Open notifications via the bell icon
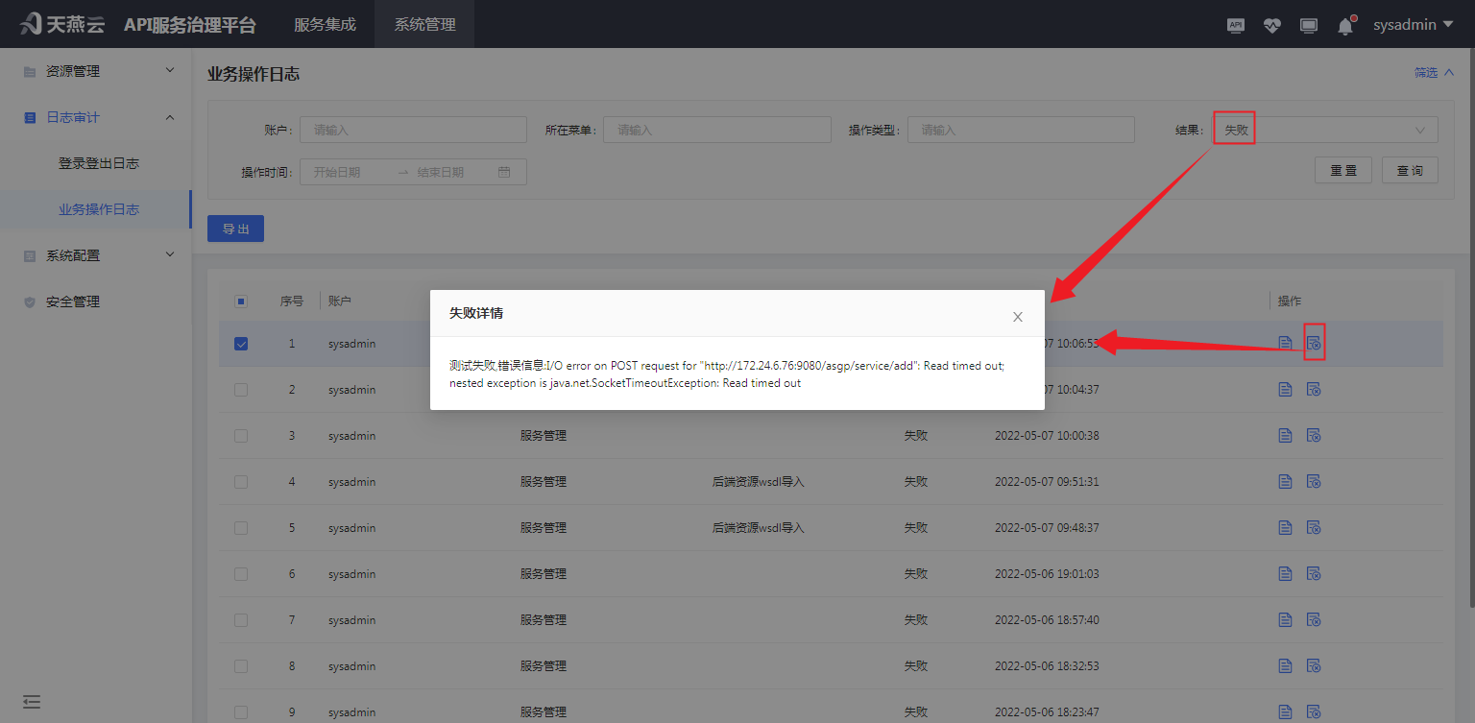Screen dimensions: 1475x723 point(1344,25)
